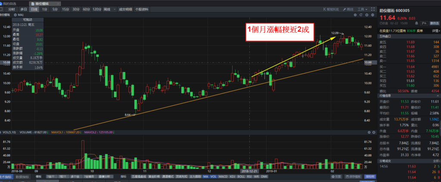Click the price alert bell icon
The height and width of the screenshot is (182, 441).
click(416, 23)
